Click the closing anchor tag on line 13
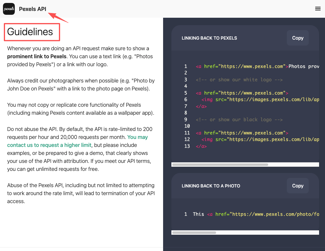The image size is (325, 251). coord(201,146)
